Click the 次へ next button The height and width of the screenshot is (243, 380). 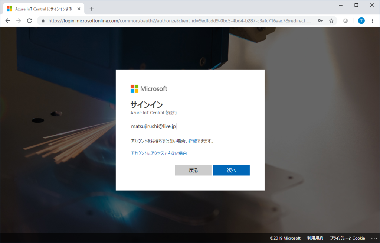pyautogui.click(x=232, y=170)
